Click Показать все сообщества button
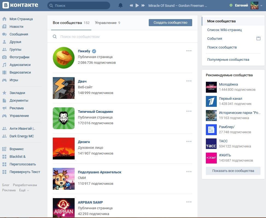This screenshot has width=266, height=218. [233, 171]
